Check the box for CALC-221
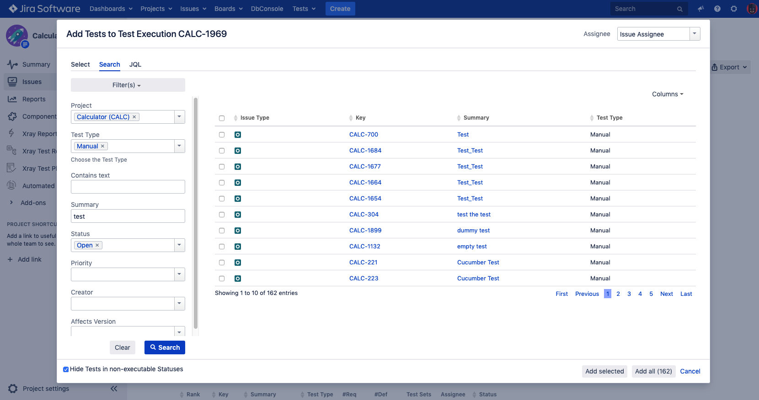This screenshot has width=759, height=400. tap(222, 263)
